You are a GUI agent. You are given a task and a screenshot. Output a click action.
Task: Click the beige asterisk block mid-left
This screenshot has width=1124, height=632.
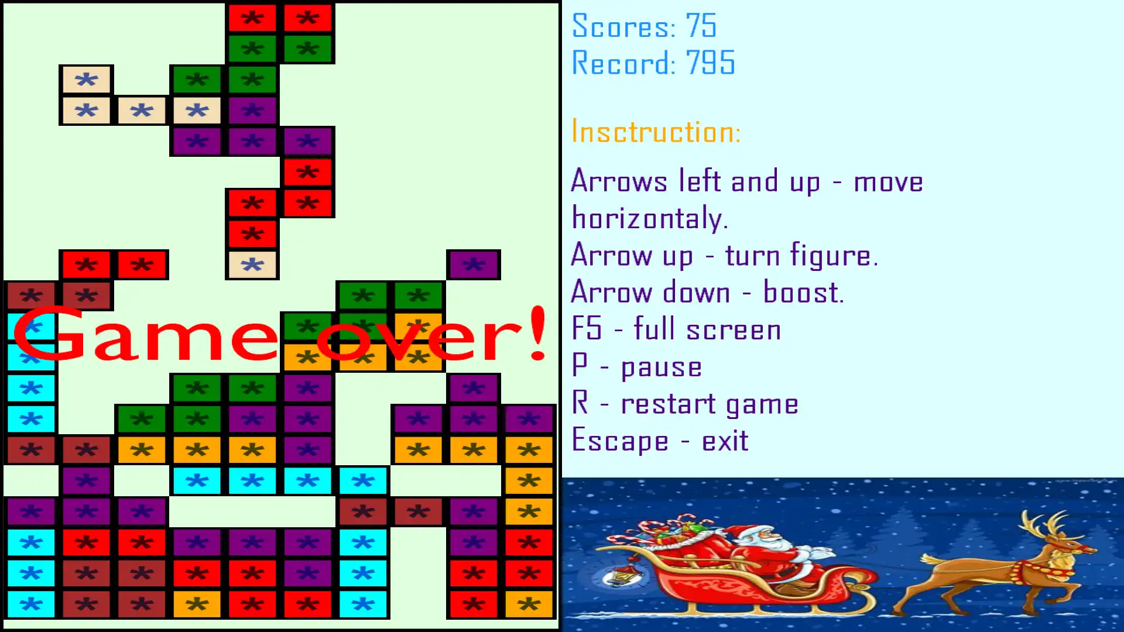[x=251, y=265]
